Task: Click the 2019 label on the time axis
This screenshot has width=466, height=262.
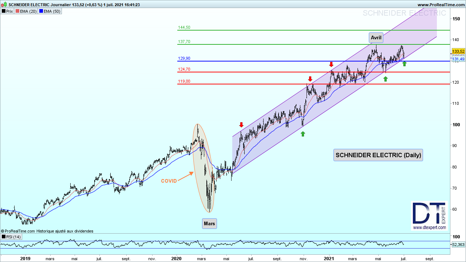Action: tap(25, 259)
